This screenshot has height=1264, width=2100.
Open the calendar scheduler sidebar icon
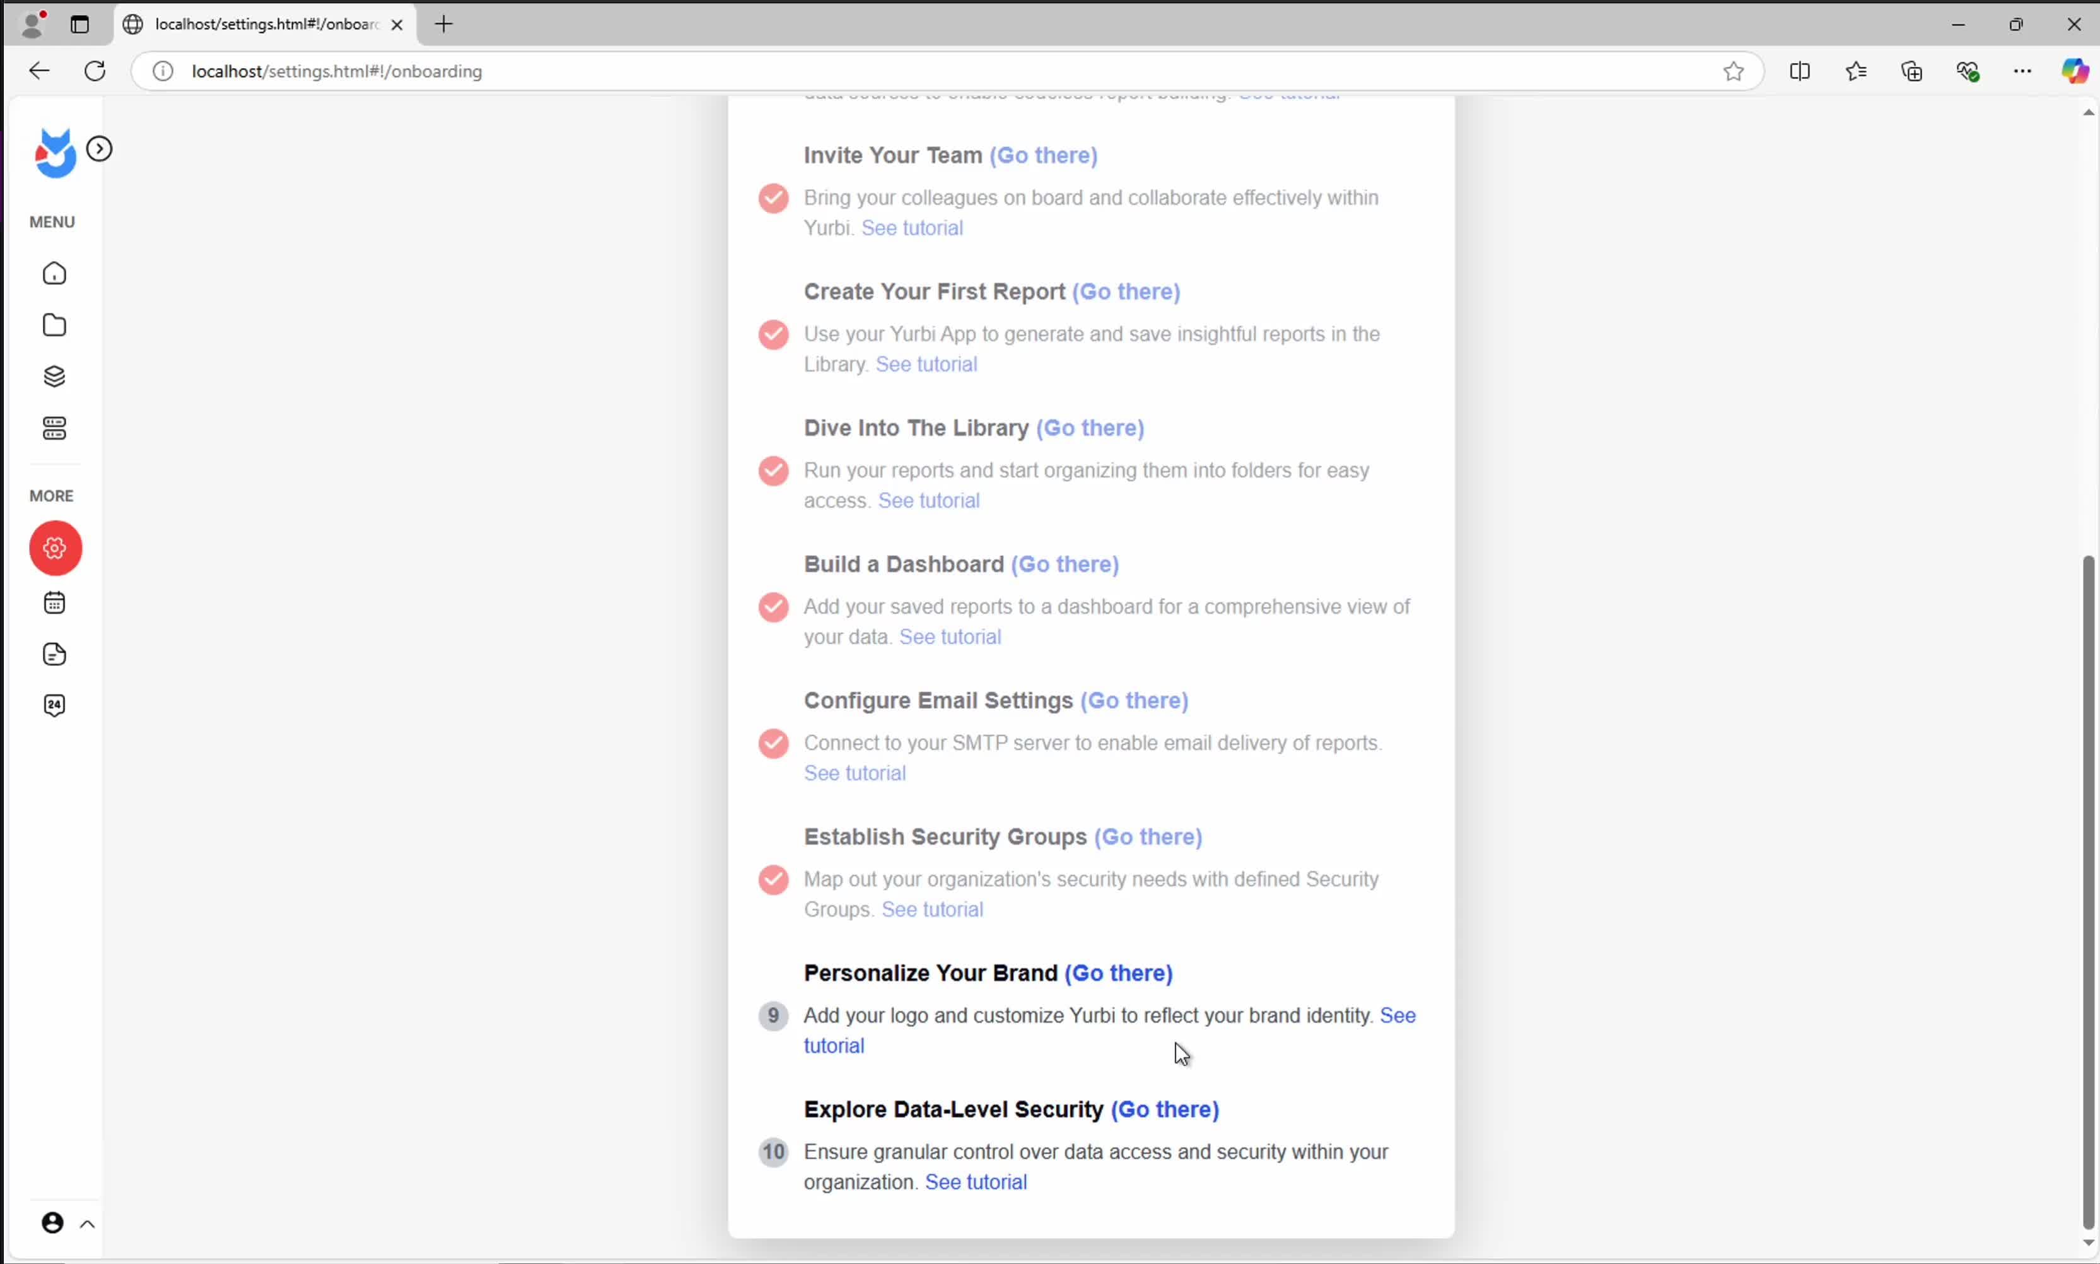[x=54, y=603]
